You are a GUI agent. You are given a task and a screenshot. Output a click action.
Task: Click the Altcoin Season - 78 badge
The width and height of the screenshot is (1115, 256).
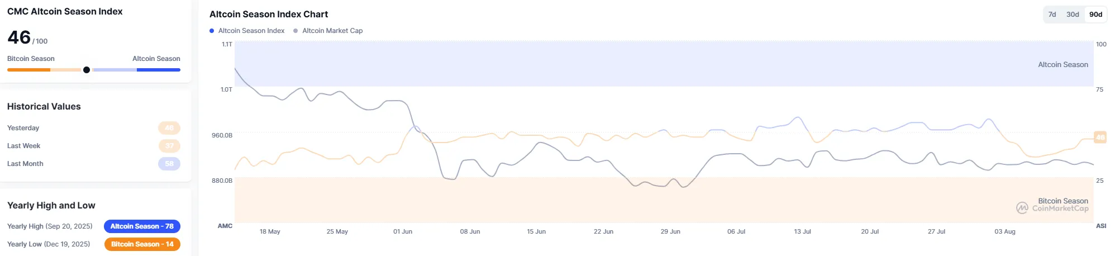pos(142,226)
